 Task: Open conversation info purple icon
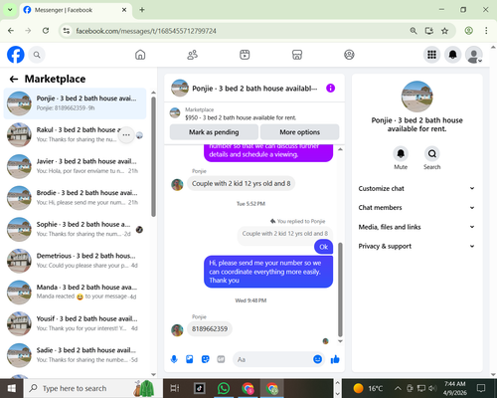(x=330, y=89)
